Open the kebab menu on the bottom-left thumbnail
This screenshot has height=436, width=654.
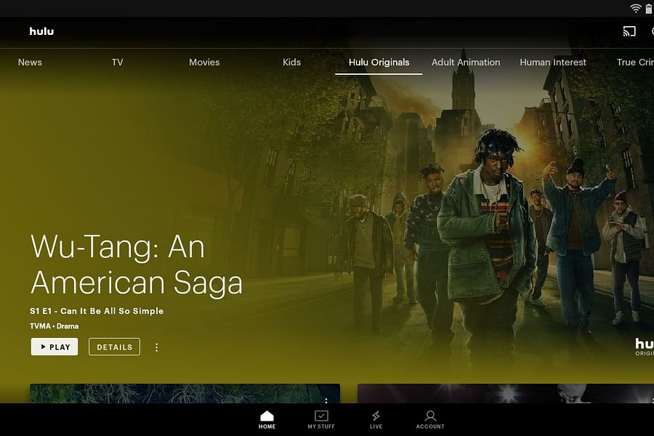coord(326,401)
